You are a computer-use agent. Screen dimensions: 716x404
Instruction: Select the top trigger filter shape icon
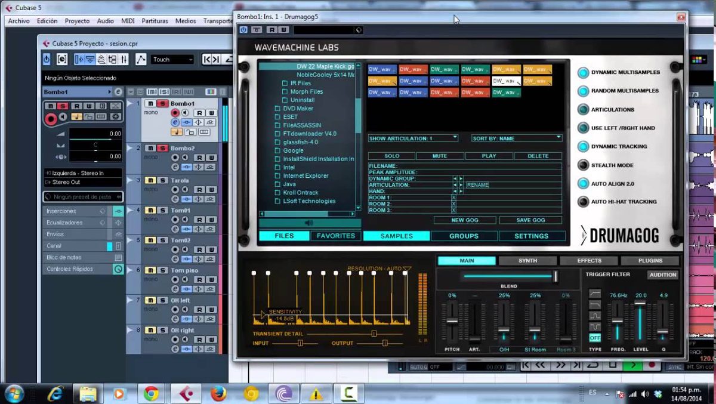pos(595,294)
